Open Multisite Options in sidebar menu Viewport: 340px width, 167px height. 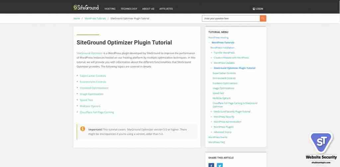[x=221, y=98]
